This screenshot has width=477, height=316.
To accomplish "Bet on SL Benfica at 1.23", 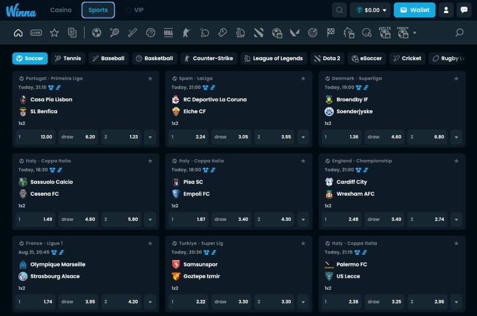I will 121,137.
